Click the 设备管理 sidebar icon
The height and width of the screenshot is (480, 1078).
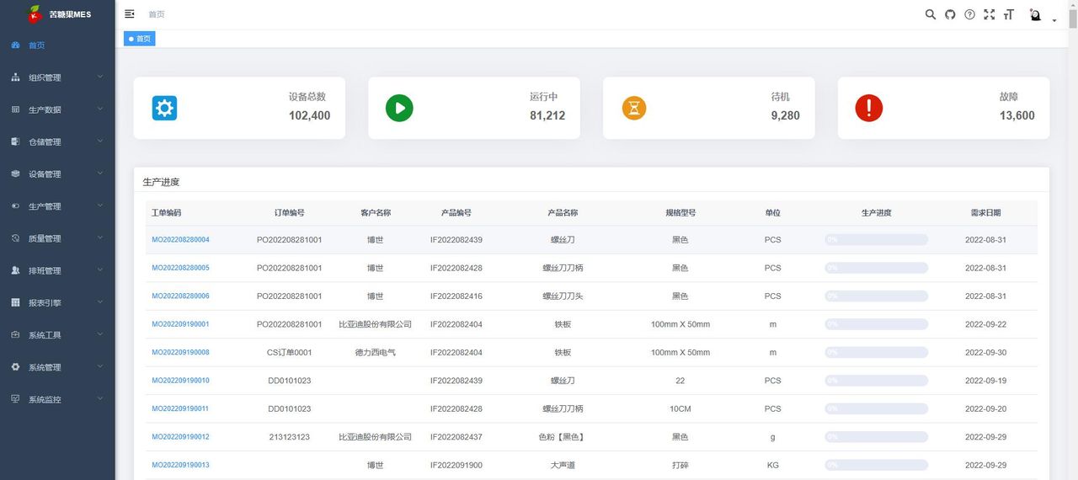click(15, 173)
